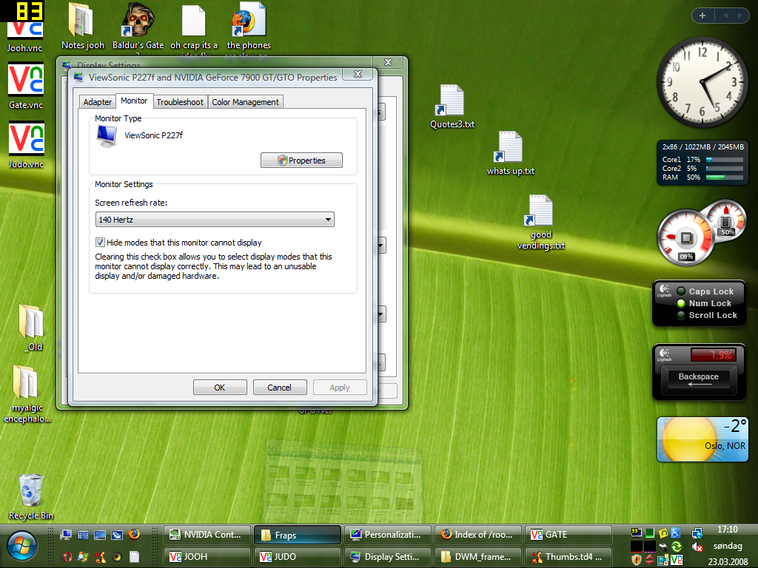Viewport: 758px width, 568px height.
Task: Open the good vendings.txt shortcut
Action: (x=540, y=222)
